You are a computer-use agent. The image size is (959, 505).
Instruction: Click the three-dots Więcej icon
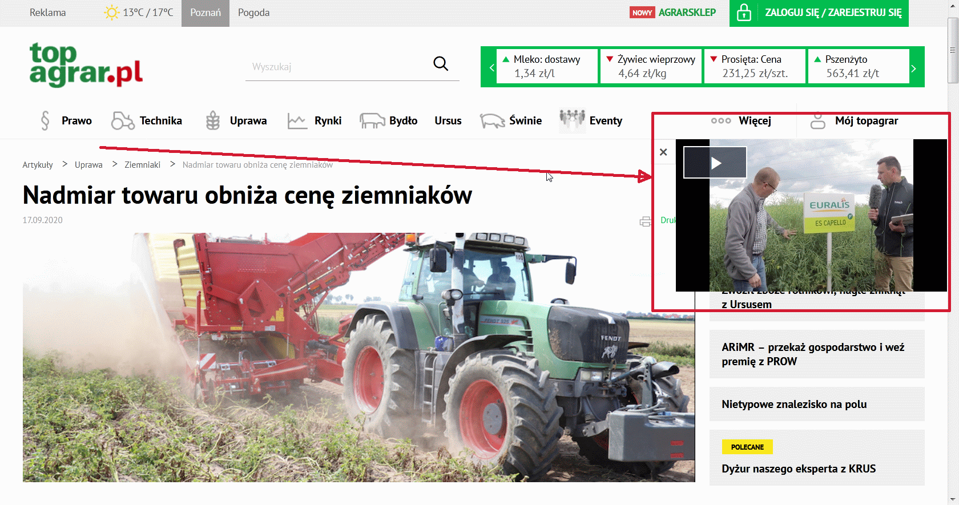click(x=721, y=121)
